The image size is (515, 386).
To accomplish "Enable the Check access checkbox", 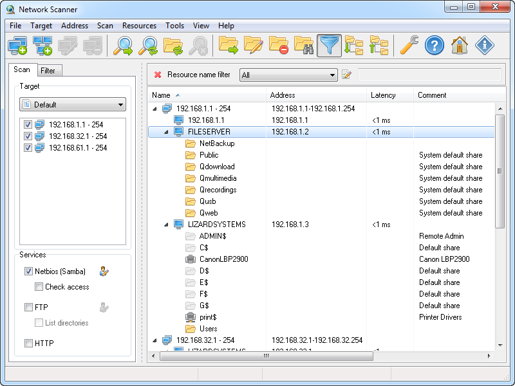I will [x=38, y=287].
